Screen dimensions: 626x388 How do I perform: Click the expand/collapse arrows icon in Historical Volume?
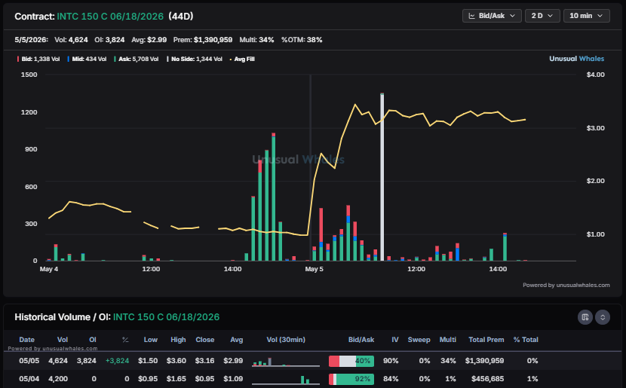click(x=603, y=317)
